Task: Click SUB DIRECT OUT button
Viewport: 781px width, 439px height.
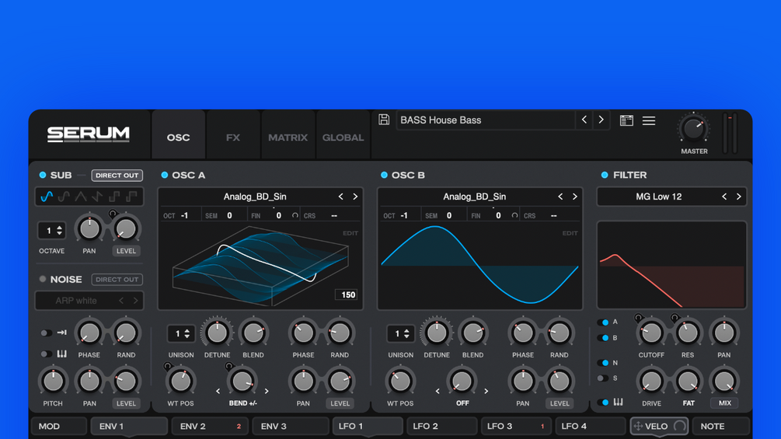Action: click(x=117, y=175)
